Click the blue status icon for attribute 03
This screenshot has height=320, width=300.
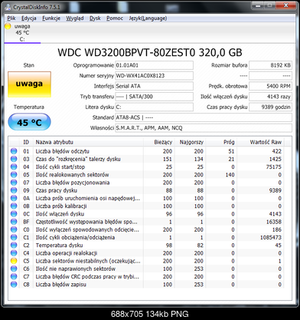[x=14, y=159]
